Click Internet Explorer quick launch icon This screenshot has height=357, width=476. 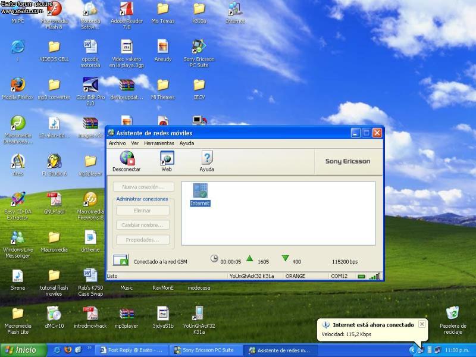[57, 350]
